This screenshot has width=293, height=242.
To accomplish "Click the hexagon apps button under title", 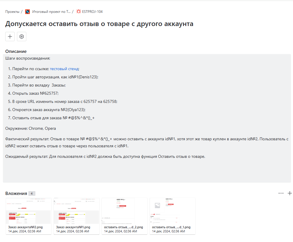I will (22, 37).
